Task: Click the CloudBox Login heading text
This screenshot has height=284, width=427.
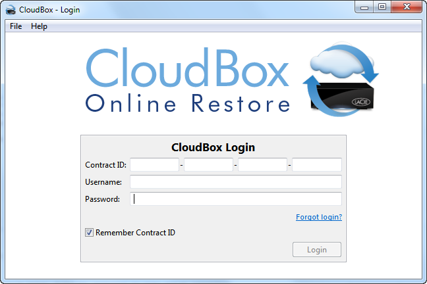Action: (x=213, y=147)
